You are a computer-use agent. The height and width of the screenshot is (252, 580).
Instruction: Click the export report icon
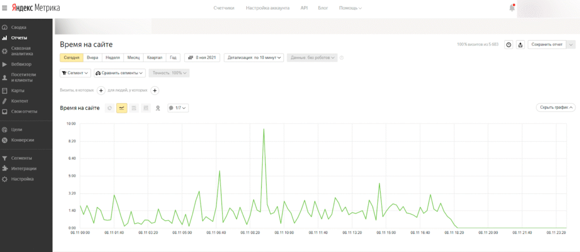click(x=521, y=45)
